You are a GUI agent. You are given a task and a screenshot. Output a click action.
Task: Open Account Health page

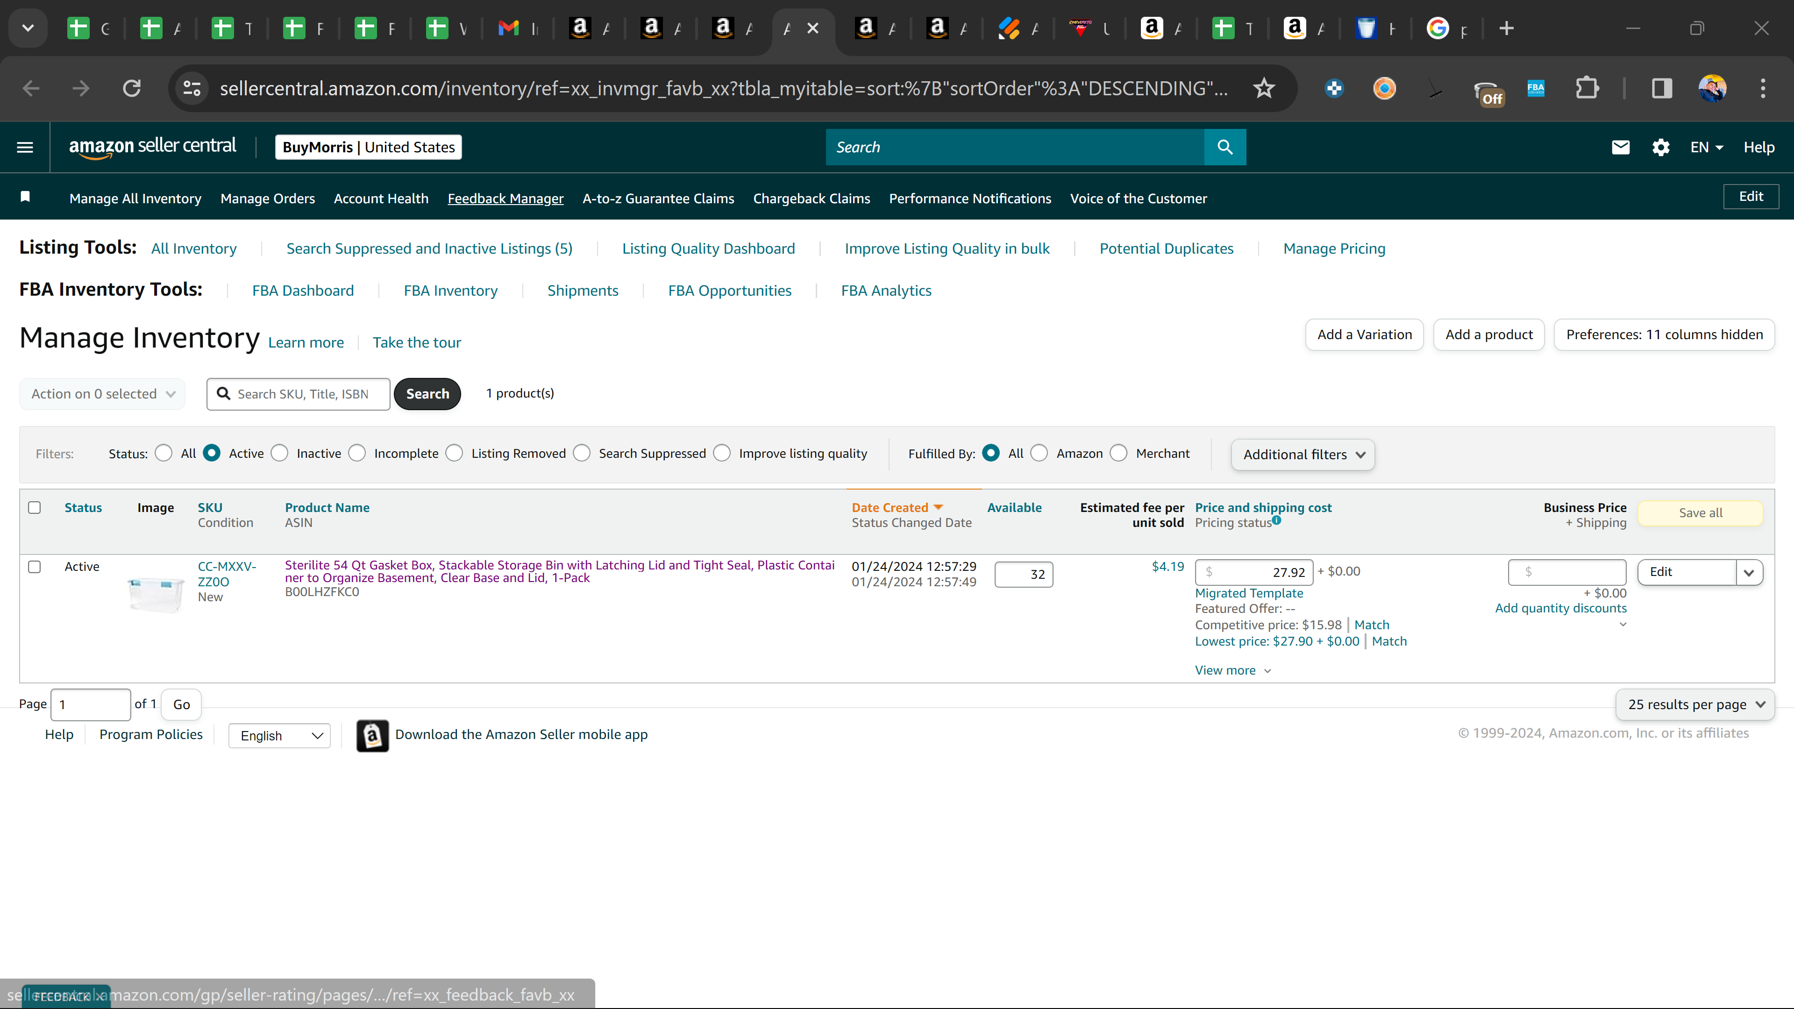click(381, 199)
